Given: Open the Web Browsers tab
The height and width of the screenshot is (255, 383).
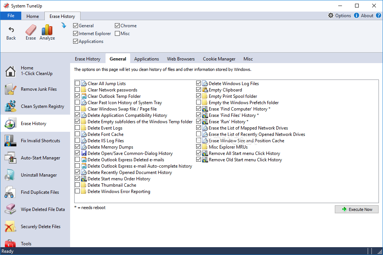Looking at the screenshot, I should [181, 59].
